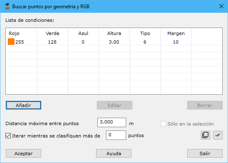Click the Tipo column header

145,33
